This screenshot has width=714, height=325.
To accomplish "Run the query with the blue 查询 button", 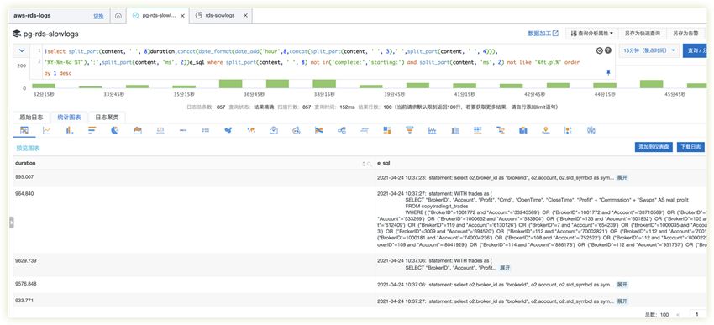I will click(695, 50).
